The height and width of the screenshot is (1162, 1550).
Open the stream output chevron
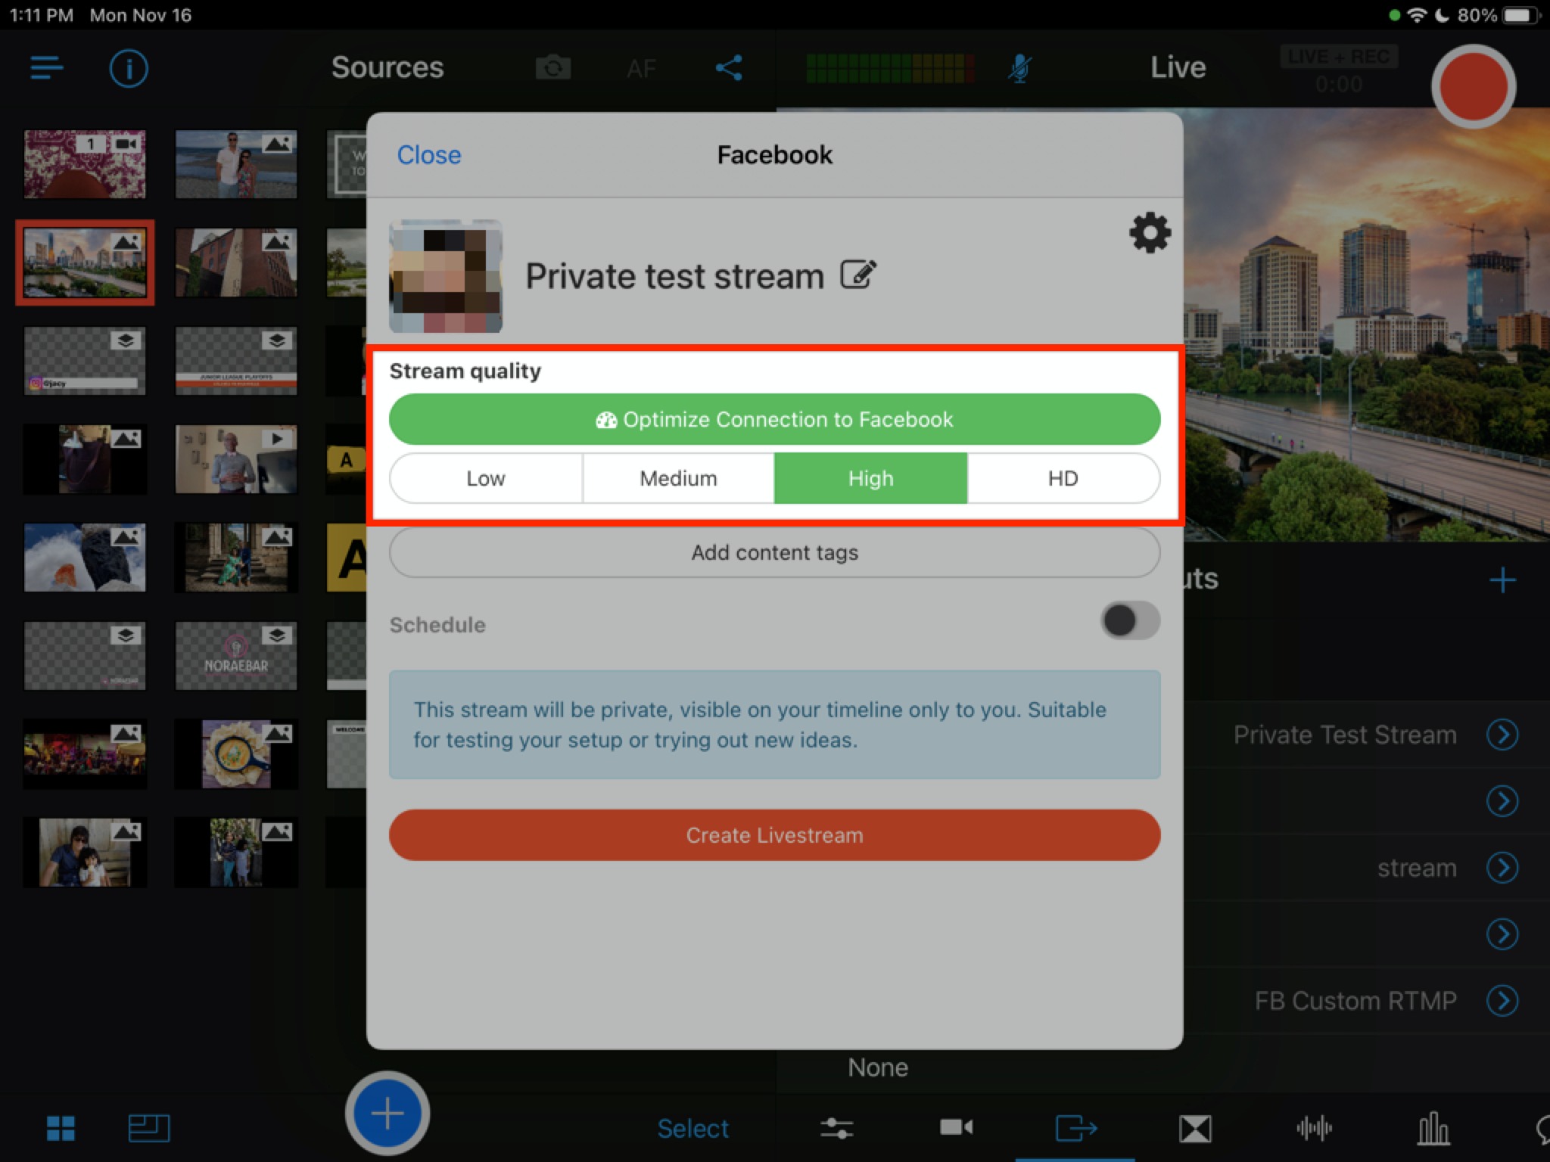click(x=1502, y=868)
